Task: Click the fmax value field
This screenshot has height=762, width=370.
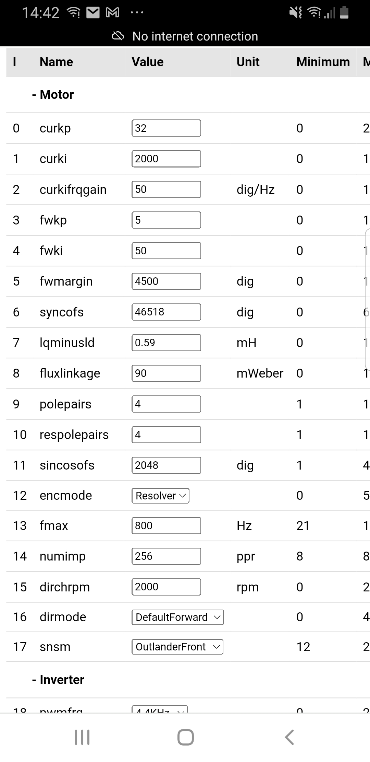Action: click(166, 526)
